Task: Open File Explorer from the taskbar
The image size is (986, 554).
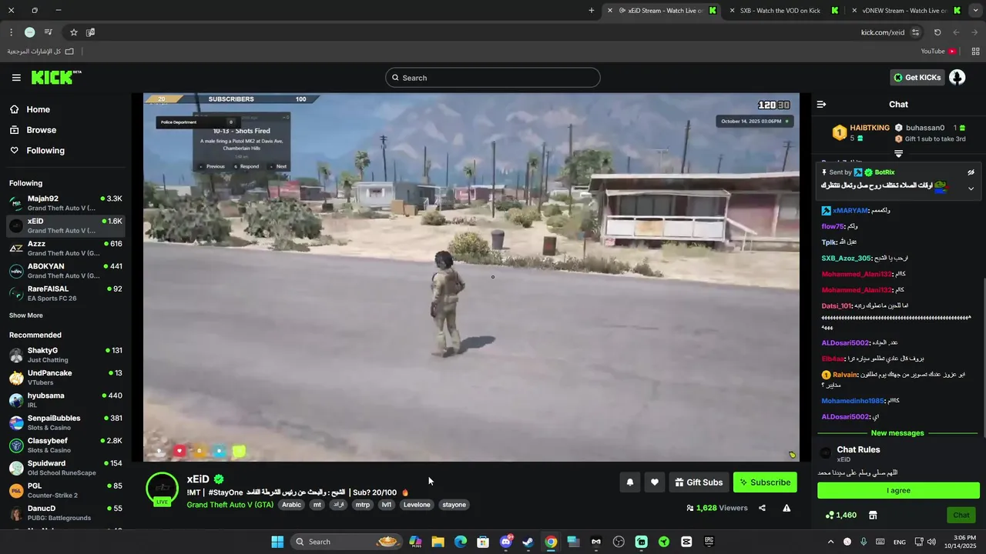Action: 438,542
